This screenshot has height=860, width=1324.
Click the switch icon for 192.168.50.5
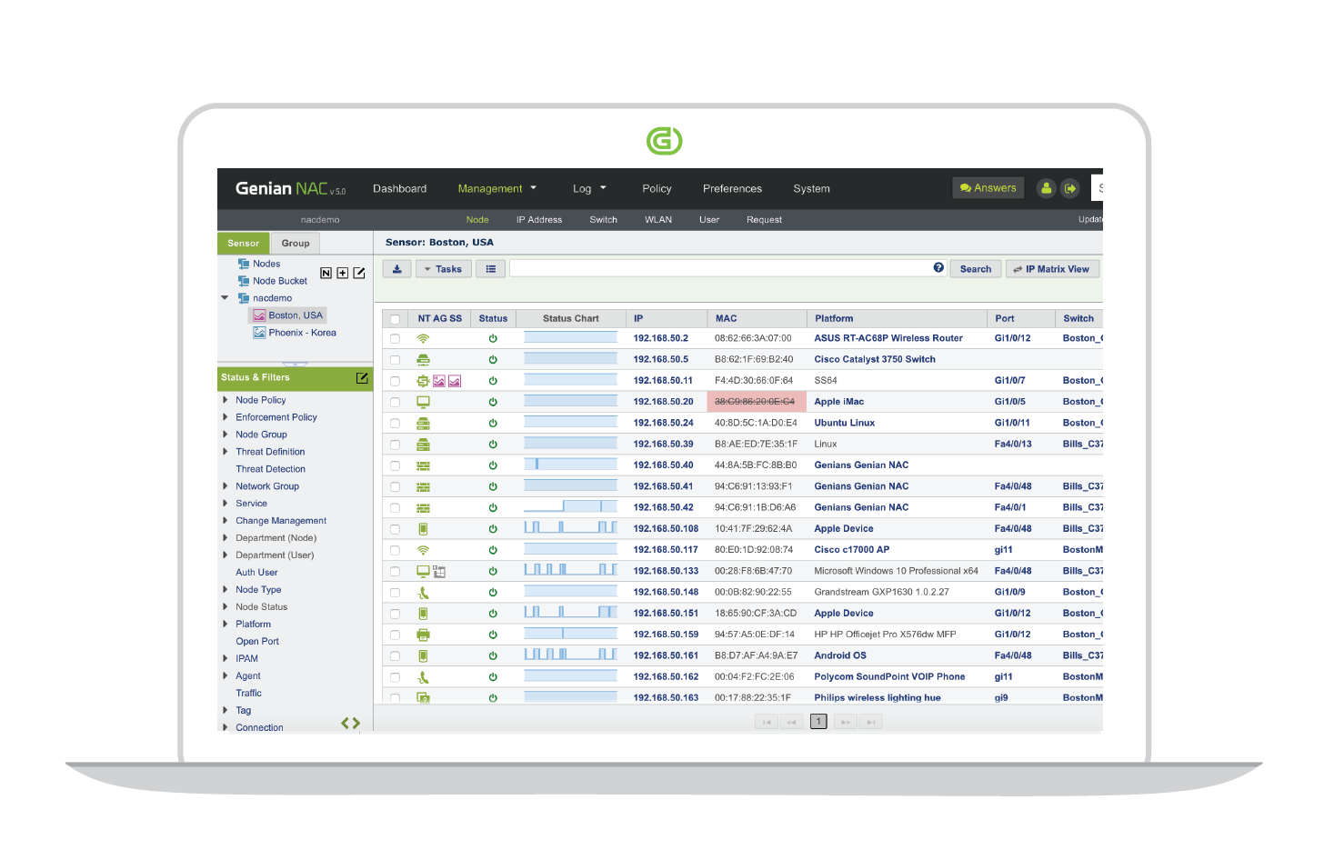423,359
